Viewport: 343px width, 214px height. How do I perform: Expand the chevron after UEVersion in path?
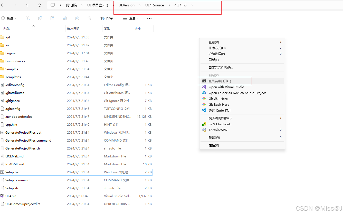[140, 5]
